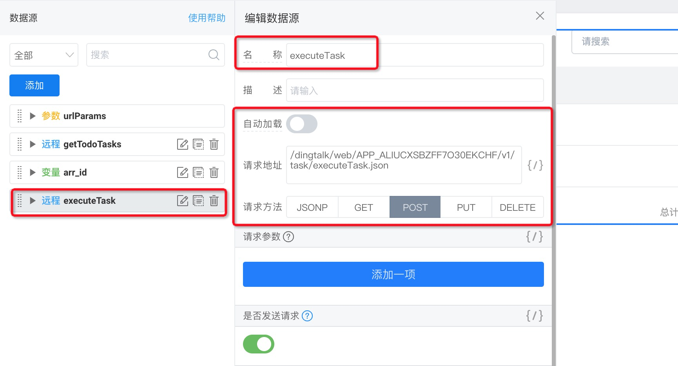Click the 请搜索 field in background page

625,42
